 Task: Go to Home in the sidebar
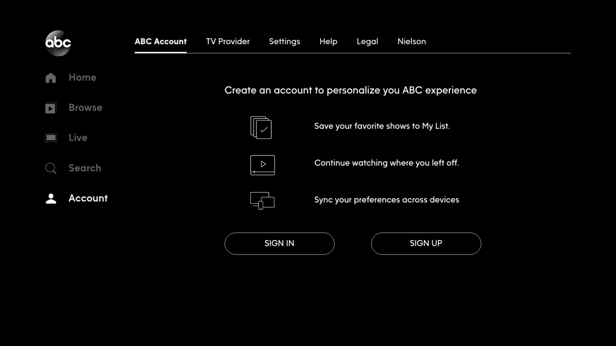[x=83, y=77]
